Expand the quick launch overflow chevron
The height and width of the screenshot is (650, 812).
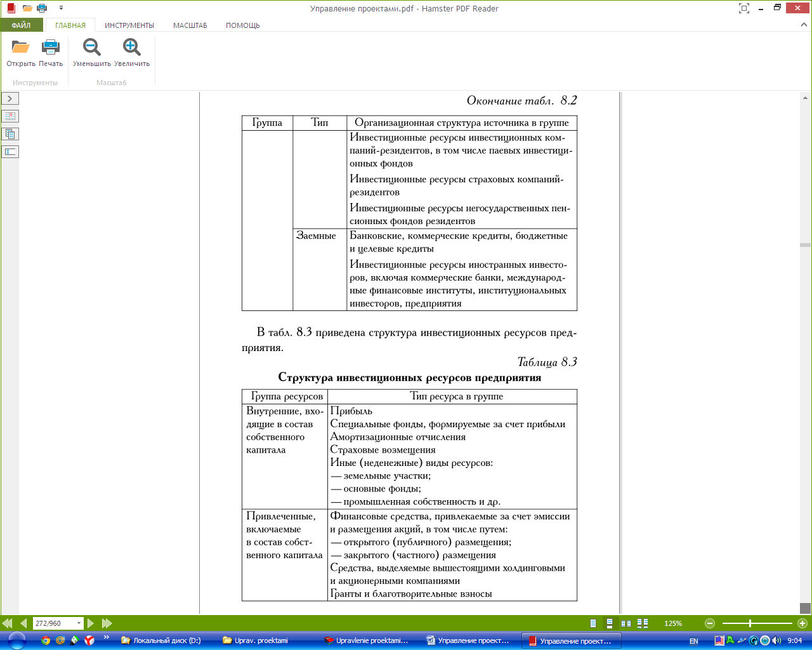click(106, 637)
